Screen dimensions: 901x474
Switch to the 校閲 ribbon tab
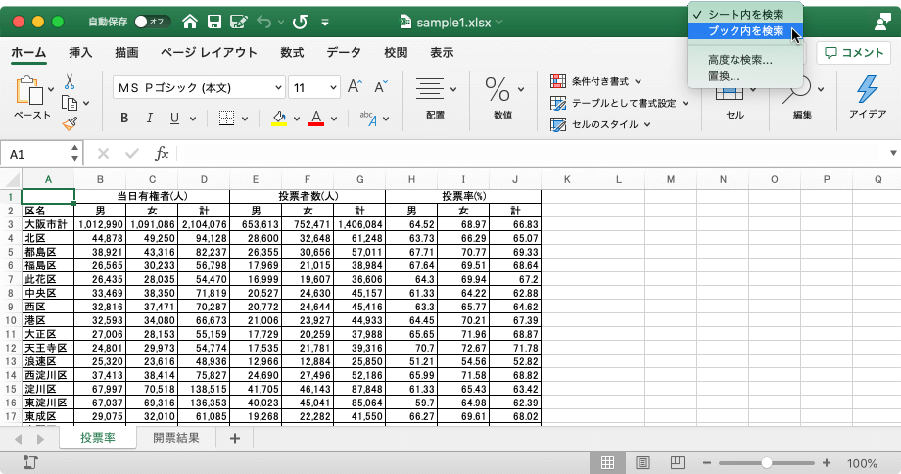coord(396,52)
